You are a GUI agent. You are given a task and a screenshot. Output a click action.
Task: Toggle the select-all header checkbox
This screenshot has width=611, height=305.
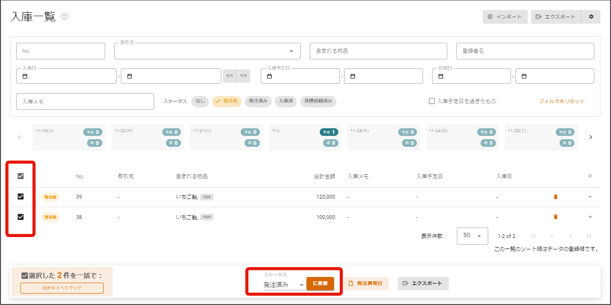pos(20,176)
